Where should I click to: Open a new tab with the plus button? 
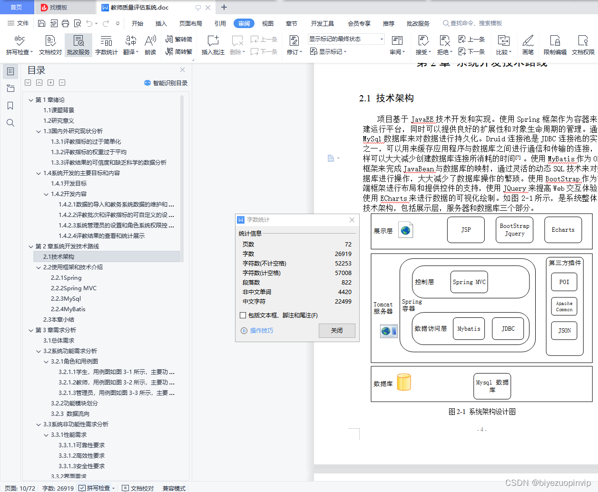pyautogui.click(x=224, y=7)
